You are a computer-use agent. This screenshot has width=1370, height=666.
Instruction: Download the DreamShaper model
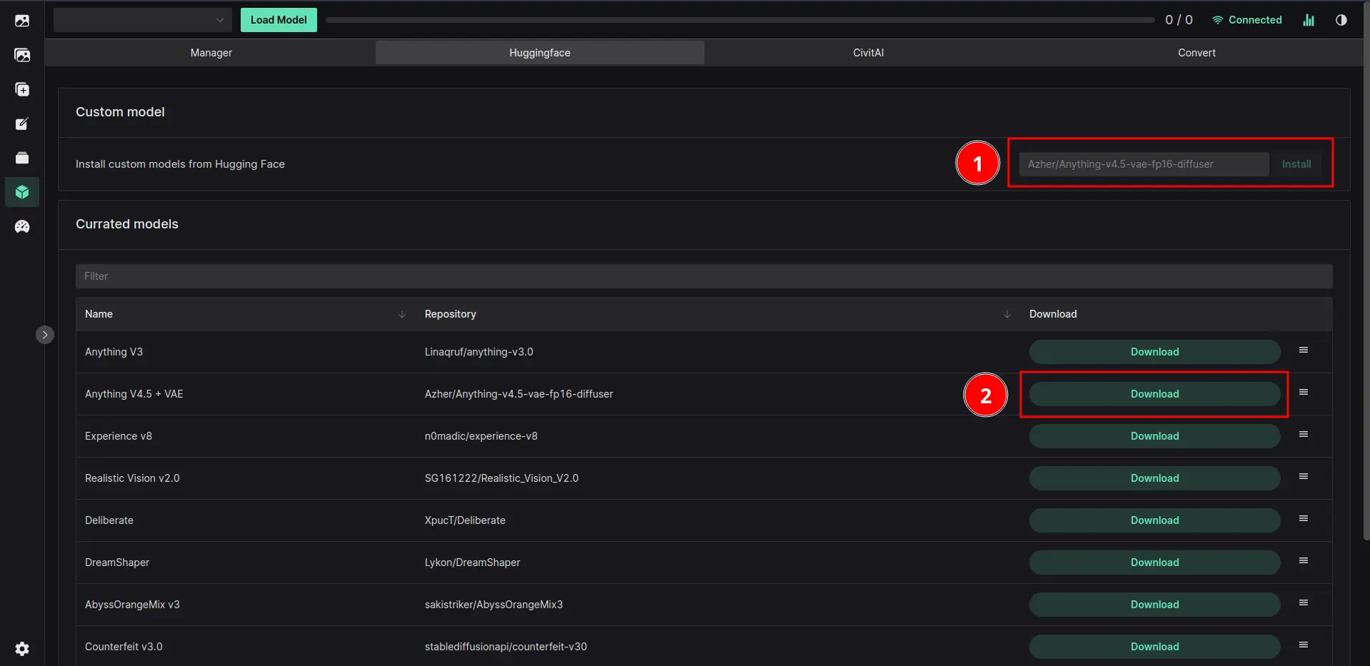pyautogui.click(x=1155, y=562)
